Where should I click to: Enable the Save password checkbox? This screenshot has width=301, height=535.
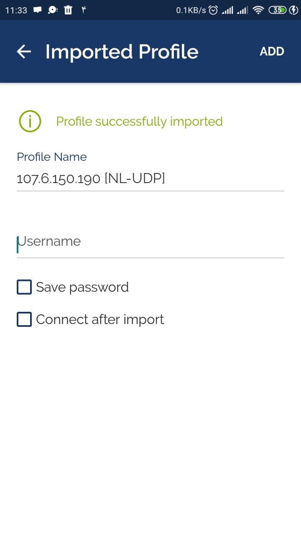coord(24,287)
